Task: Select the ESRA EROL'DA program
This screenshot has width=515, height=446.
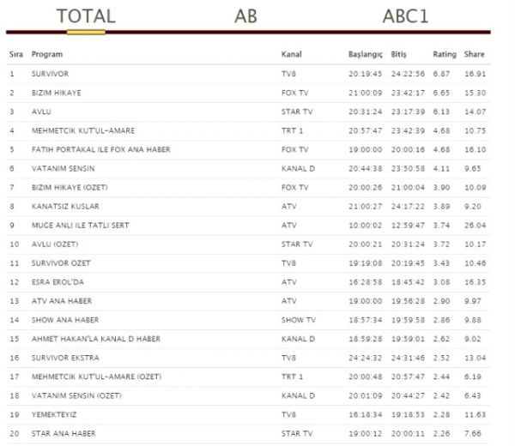Action: 58,282
